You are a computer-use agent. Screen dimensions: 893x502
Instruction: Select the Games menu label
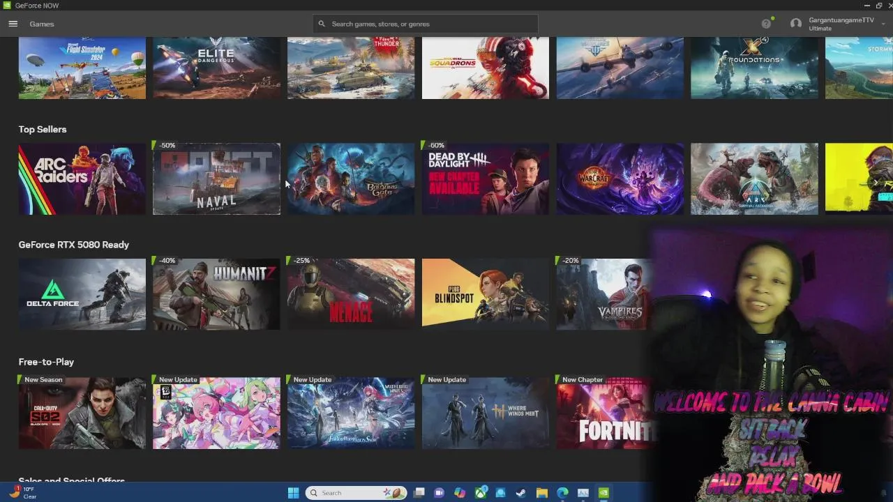click(42, 24)
